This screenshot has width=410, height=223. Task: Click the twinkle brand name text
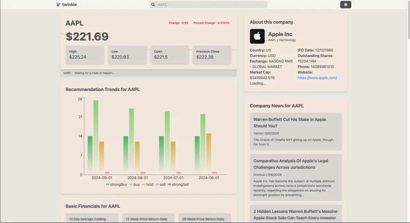point(69,5)
